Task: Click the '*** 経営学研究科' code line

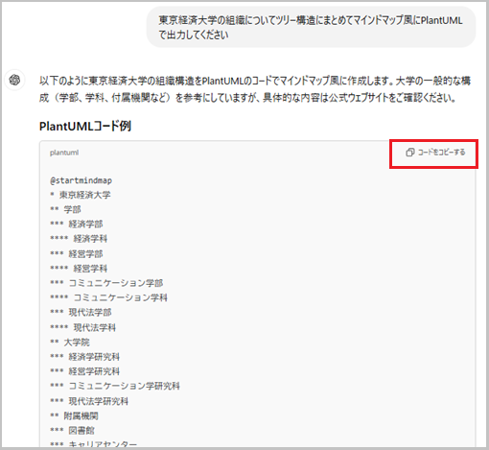Action: point(84,371)
